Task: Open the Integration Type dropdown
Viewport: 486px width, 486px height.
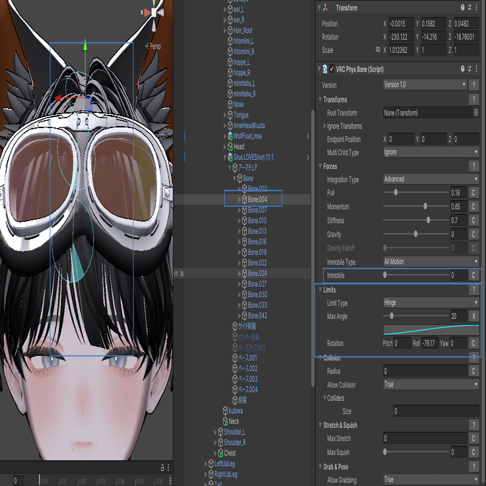Action: pyautogui.click(x=431, y=179)
